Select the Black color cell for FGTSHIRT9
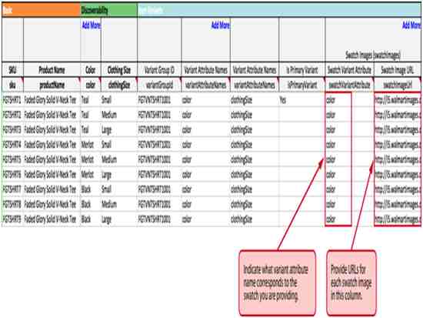 91,219
